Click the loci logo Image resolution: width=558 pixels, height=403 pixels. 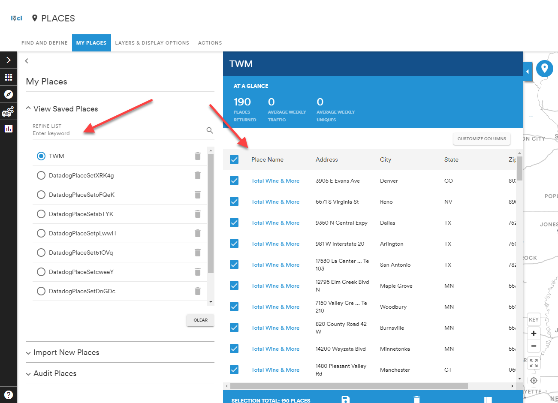point(17,18)
